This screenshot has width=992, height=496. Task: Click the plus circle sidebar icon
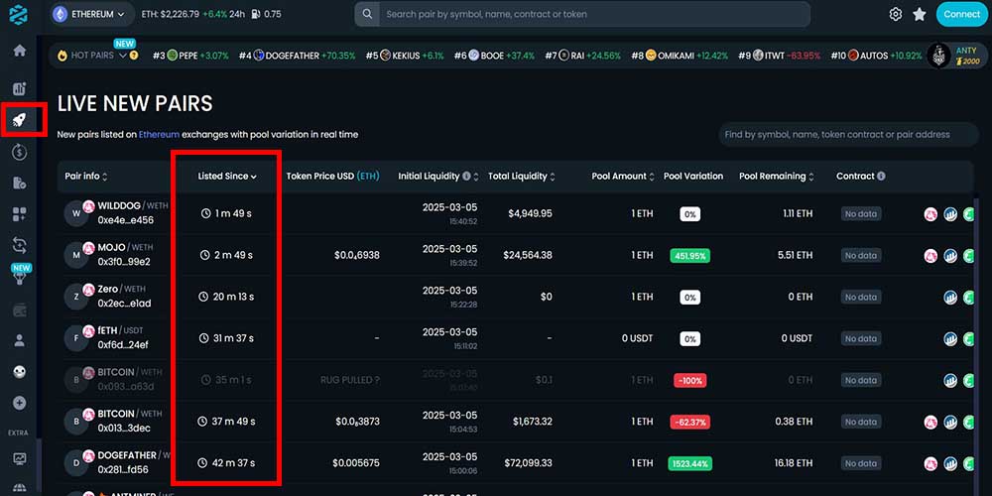(x=20, y=403)
